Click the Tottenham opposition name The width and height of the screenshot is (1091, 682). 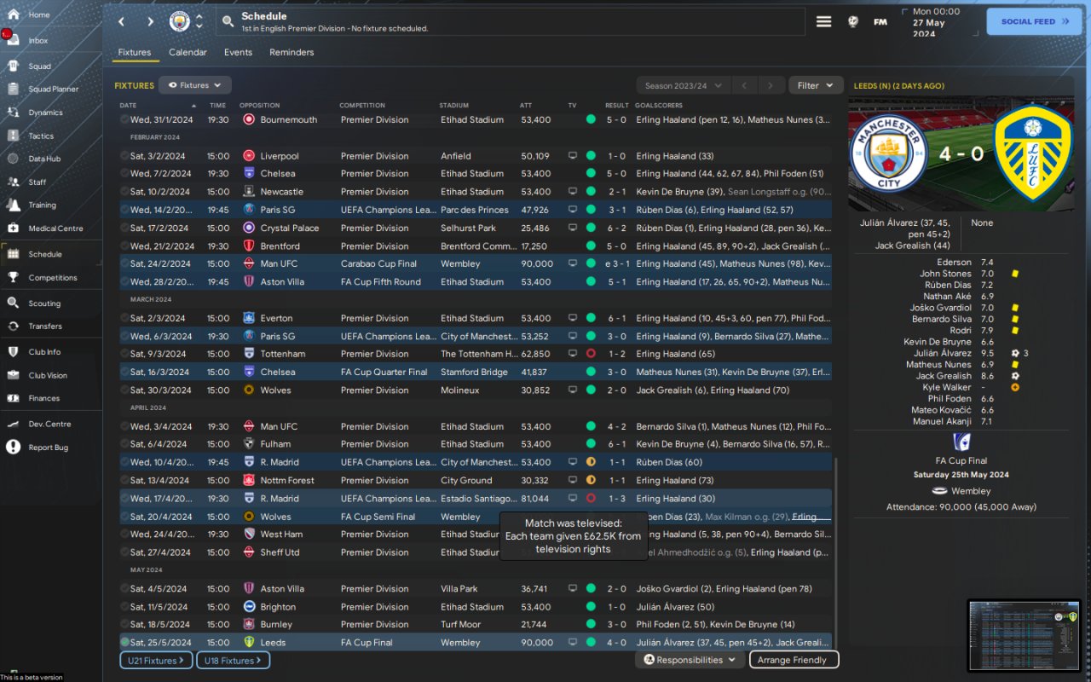(x=283, y=354)
